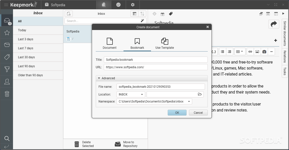Open the Favorites star sidebar icon
289x150 pixels.
click(7, 32)
